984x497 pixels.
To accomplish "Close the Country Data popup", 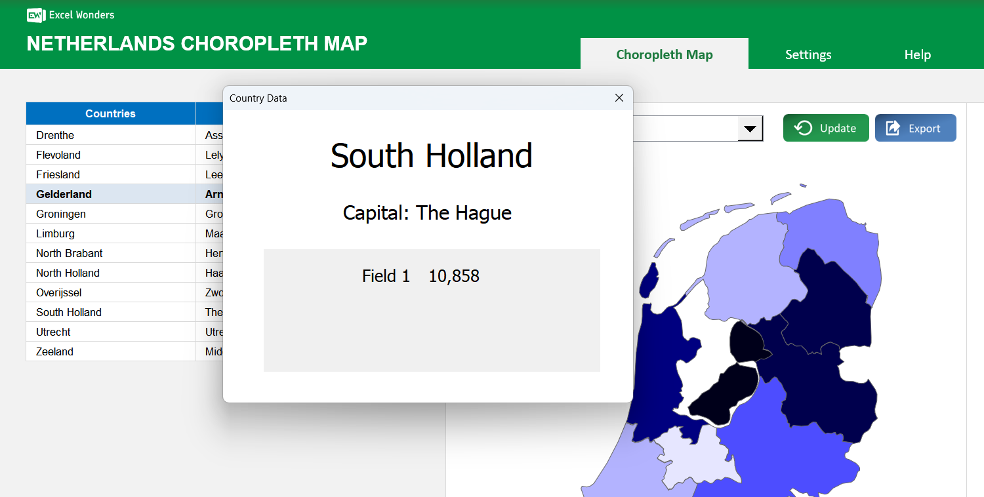I will 619,98.
